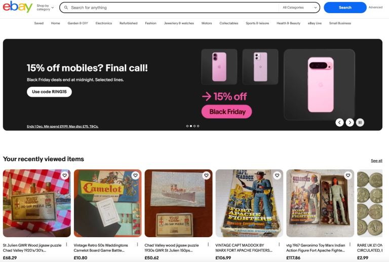Click Use code RING15 button
Image resolution: width=389 pixels, height=262 pixels.
49,92
